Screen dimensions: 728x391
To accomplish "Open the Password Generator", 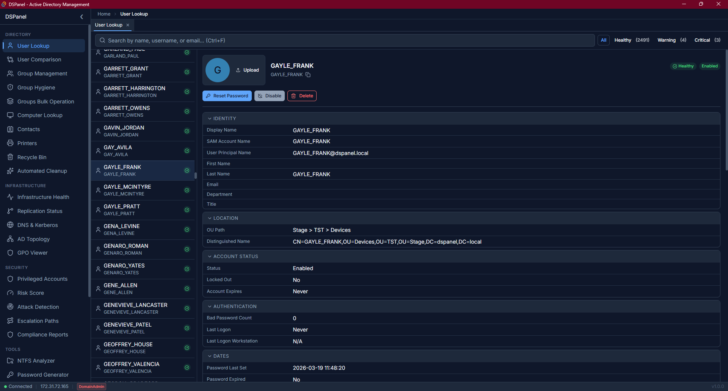I will click(42, 374).
